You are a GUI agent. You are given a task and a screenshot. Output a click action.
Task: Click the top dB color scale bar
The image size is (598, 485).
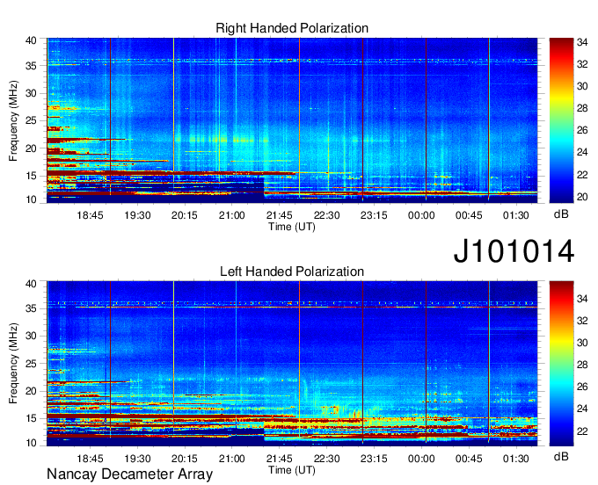point(561,120)
